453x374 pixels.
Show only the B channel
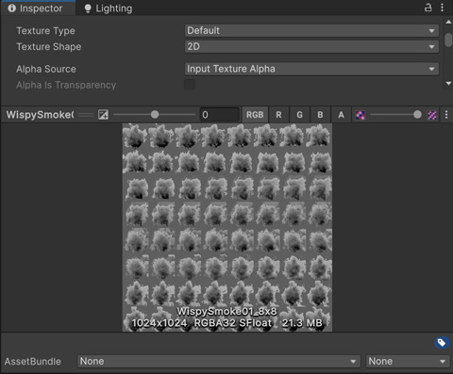(x=320, y=115)
